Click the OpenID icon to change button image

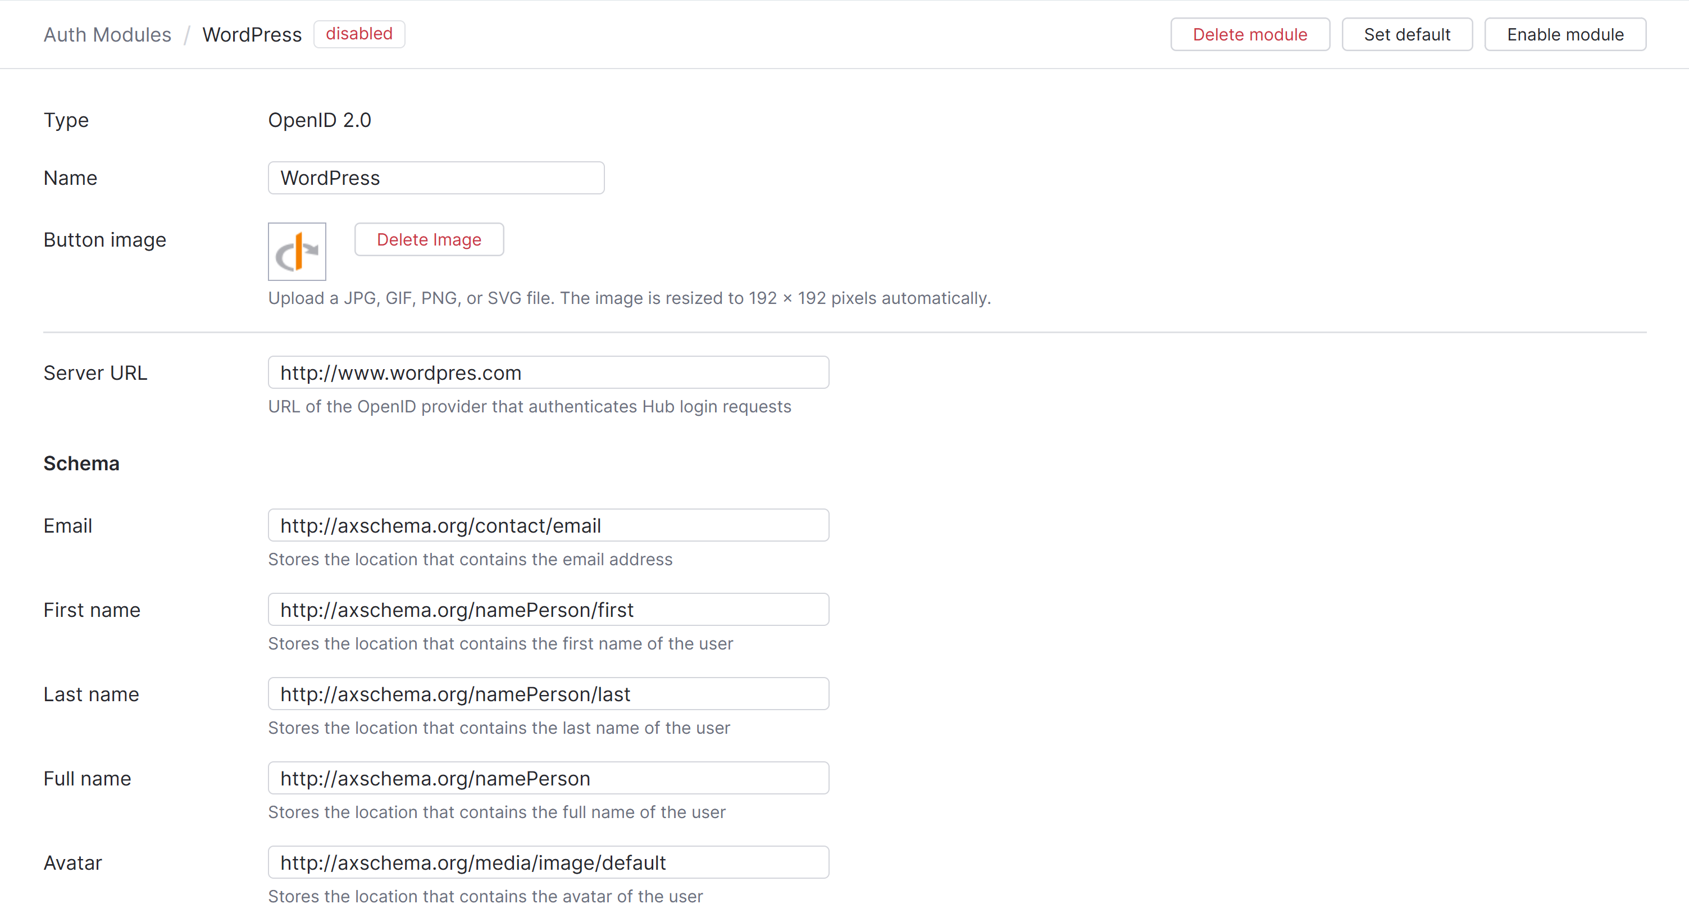(297, 251)
